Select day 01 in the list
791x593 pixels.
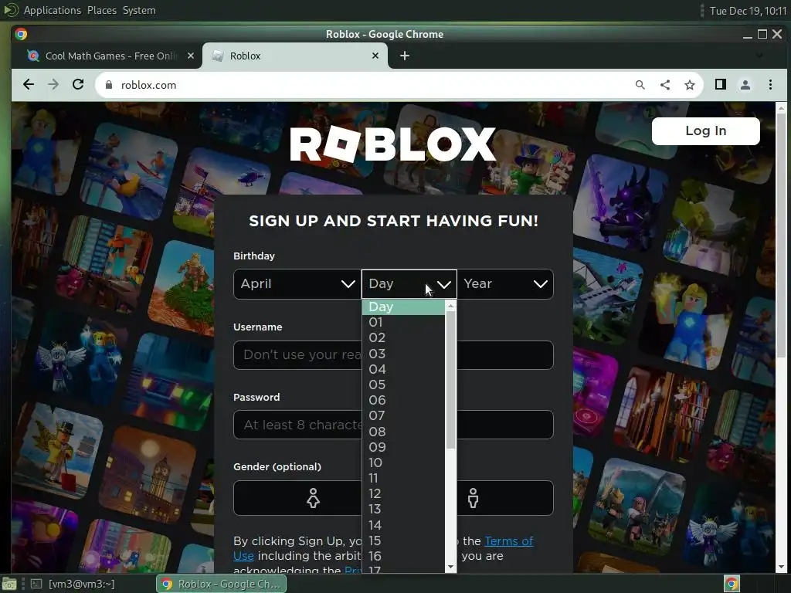click(x=403, y=322)
